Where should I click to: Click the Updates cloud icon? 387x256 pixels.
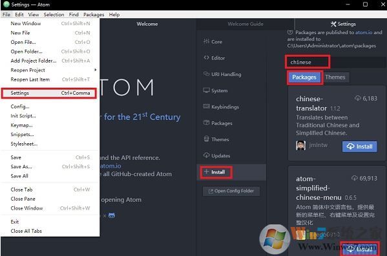pos(206,155)
